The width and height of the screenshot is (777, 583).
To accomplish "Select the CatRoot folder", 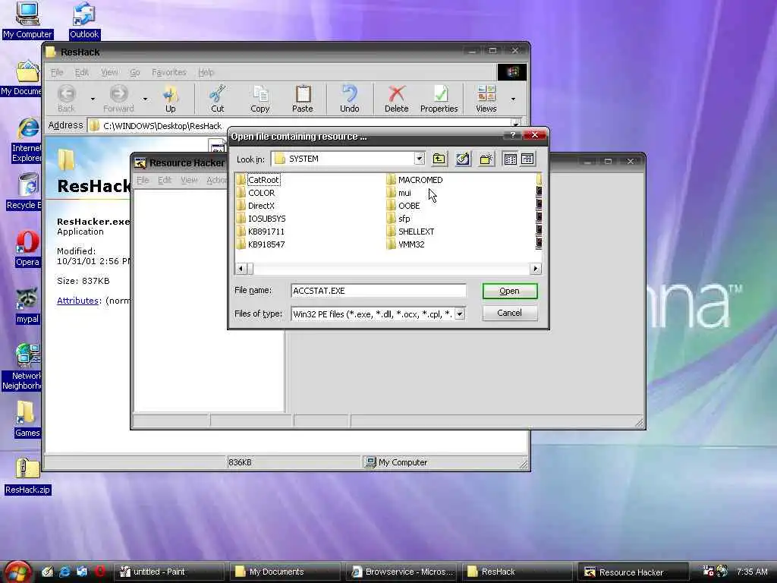I will pyautogui.click(x=258, y=180).
